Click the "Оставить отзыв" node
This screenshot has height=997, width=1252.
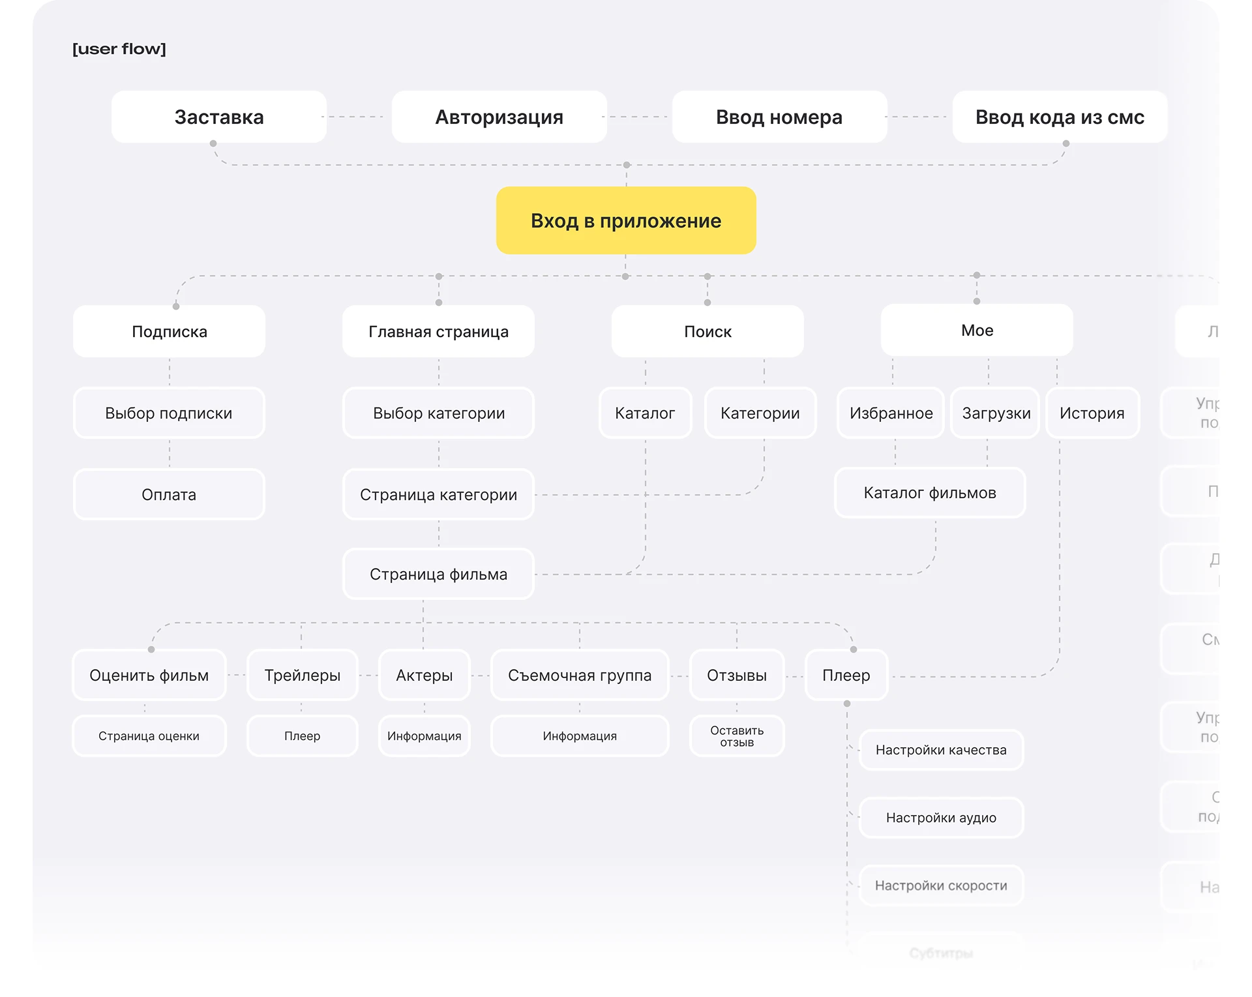pos(737,736)
